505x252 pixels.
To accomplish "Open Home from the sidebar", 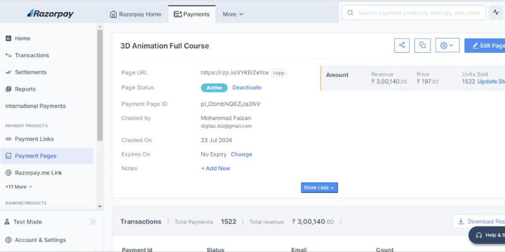I will (22, 38).
